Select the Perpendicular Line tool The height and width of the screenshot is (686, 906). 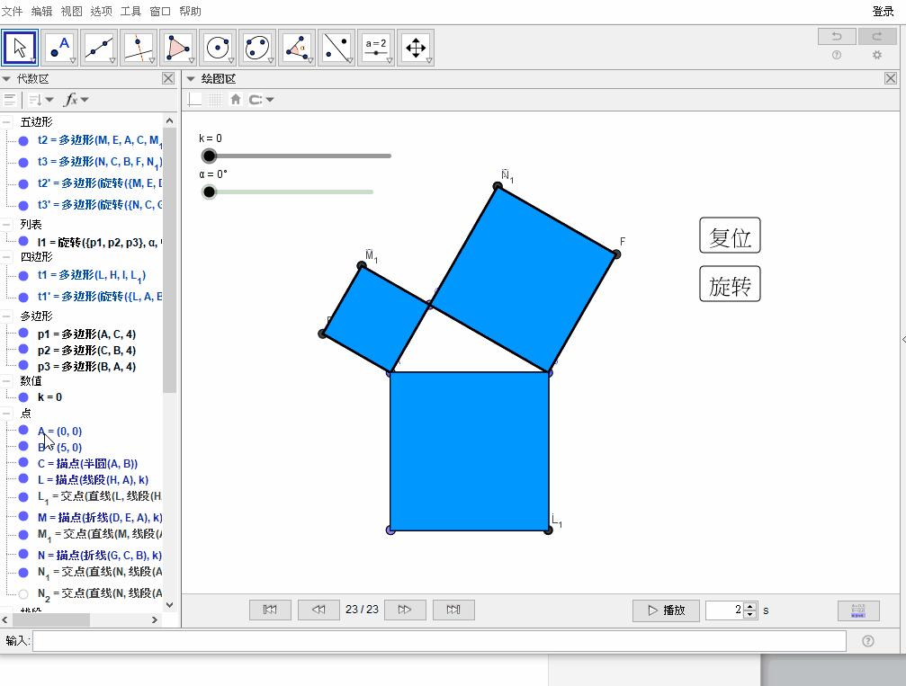[x=139, y=48]
